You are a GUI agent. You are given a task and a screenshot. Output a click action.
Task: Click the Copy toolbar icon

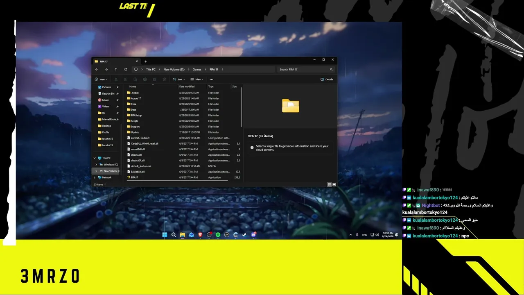pyautogui.click(x=126, y=79)
